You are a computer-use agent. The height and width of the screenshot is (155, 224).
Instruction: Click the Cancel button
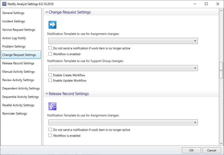coord(212,150)
